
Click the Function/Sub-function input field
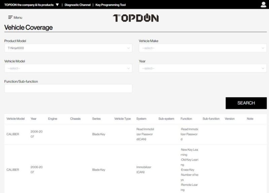68,89
